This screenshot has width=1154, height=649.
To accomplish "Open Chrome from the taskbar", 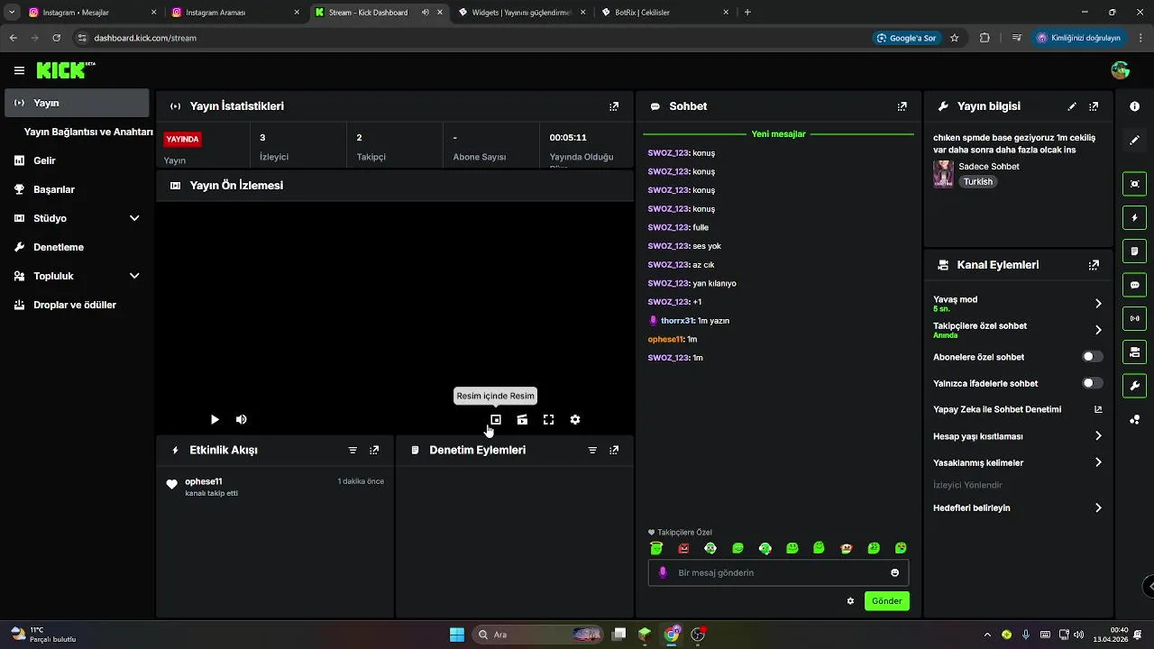I will [x=672, y=635].
